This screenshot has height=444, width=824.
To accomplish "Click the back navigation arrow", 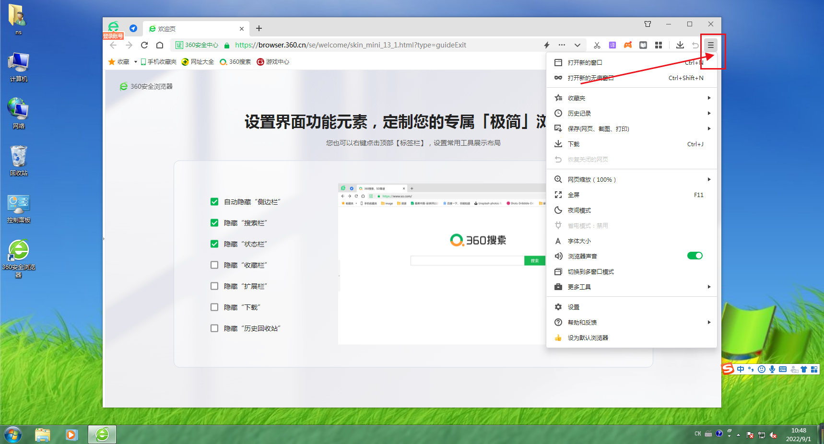I will pyautogui.click(x=113, y=45).
